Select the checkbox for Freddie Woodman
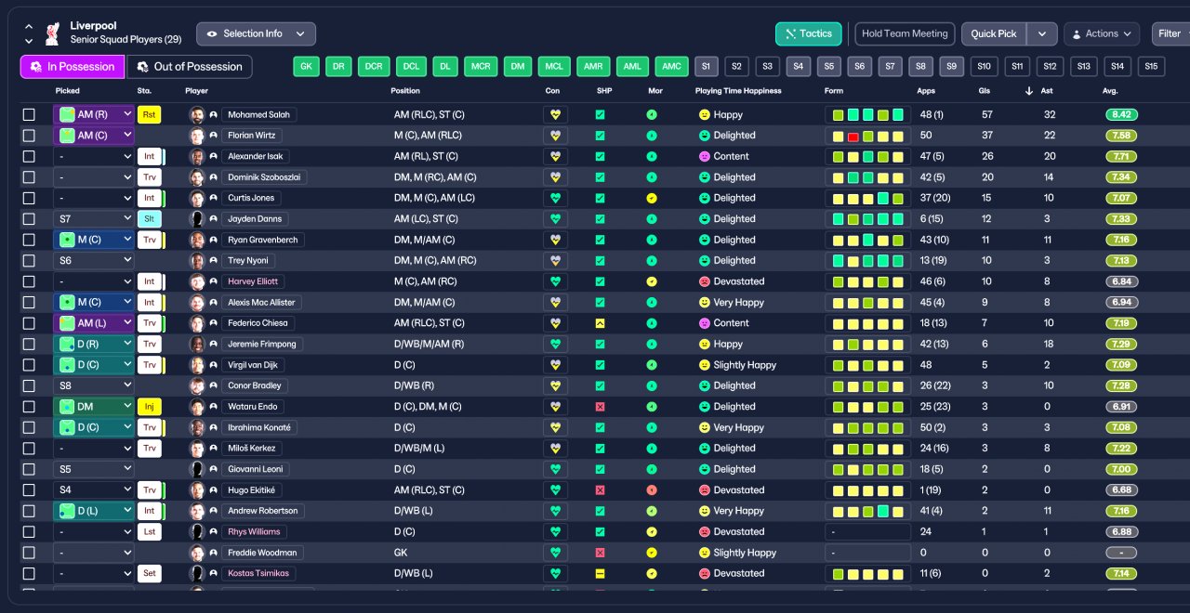The height and width of the screenshot is (613, 1190). click(29, 553)
